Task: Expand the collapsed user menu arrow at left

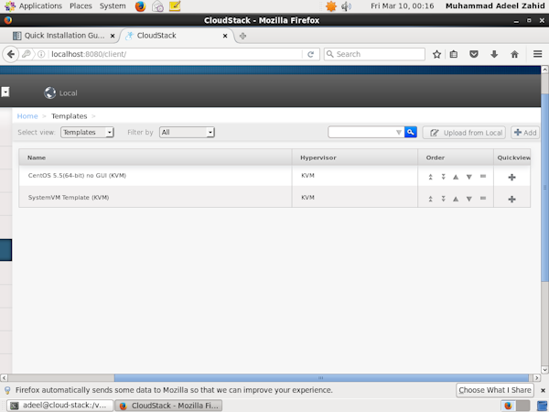Action: (x=5, y=92)
